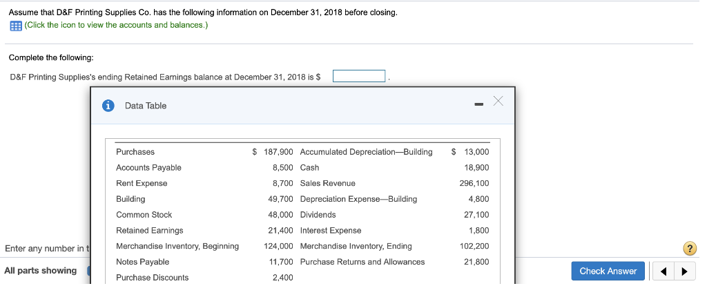The width and height of the screenshot is (707, 286).
Task: Select the 8,500 Accounts Payable amount
Action: point(282,168)
